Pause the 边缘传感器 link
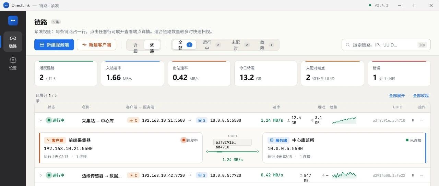This screenshot has width=439, height=186. (x=413, y=175)
